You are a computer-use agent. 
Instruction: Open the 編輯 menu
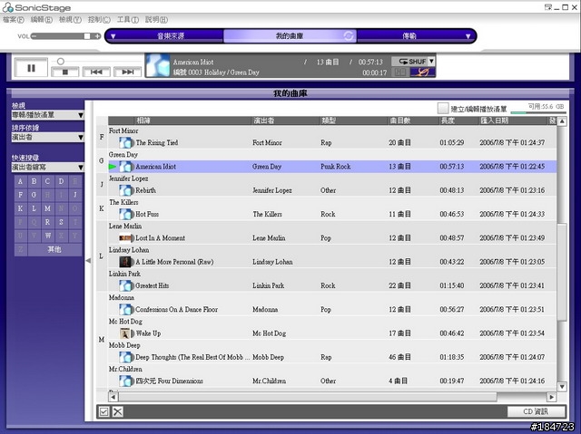[41, 20]
